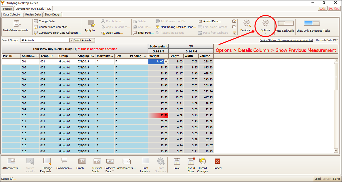This screenshot has height=182, width=342.
Task: Expand the Select Groups dropdown
Action: pyautogui.click(x=71, y=40)
